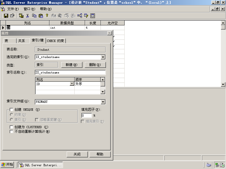Click the keyboard language icon in the tray
Image resolution: width=226 pixels, height=169 pixels.
[208, 165]
